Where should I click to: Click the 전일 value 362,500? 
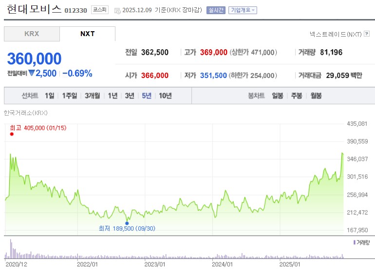point(155,52)
